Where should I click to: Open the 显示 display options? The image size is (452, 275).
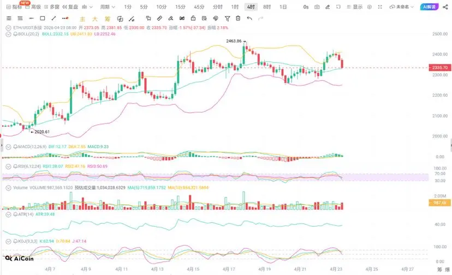pos(355,7)
